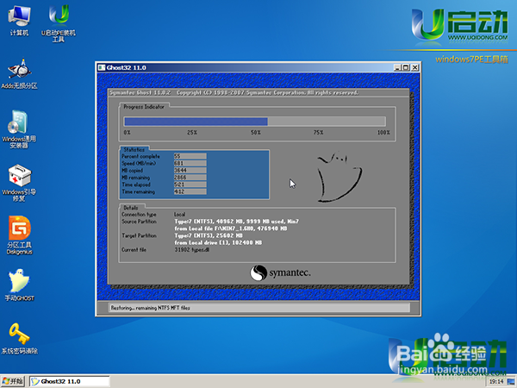Click the Symantec logo in Ghost

[280, 272]
